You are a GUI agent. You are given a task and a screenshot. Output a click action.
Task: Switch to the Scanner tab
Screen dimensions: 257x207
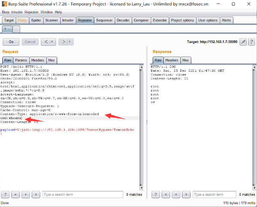[52, 20]
